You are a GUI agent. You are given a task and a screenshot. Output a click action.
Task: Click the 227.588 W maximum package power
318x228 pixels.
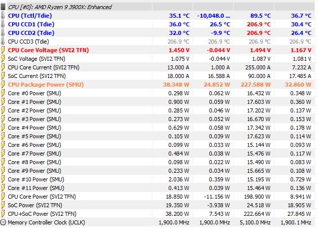tap(256, 85)
